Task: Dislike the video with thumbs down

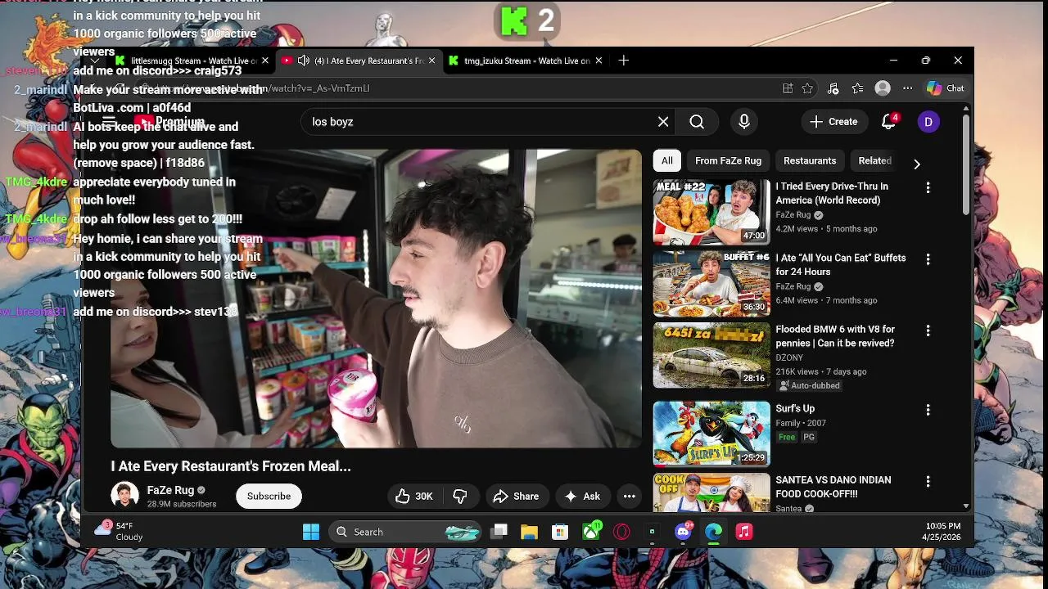Action: coord(460,496)
